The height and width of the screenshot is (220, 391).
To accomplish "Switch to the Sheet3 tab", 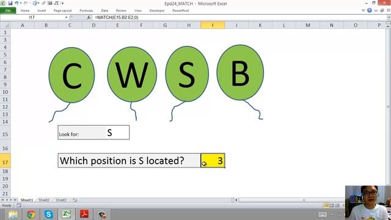I will pos(61,200).
